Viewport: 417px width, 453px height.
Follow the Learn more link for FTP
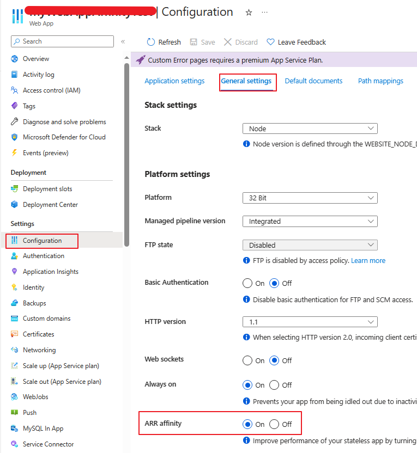click(x=368, y=261)
